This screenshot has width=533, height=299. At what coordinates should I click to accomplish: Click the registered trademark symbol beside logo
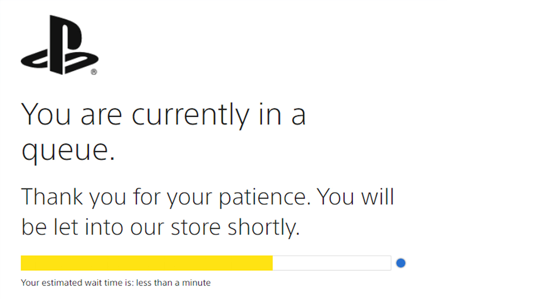[94, 72]
